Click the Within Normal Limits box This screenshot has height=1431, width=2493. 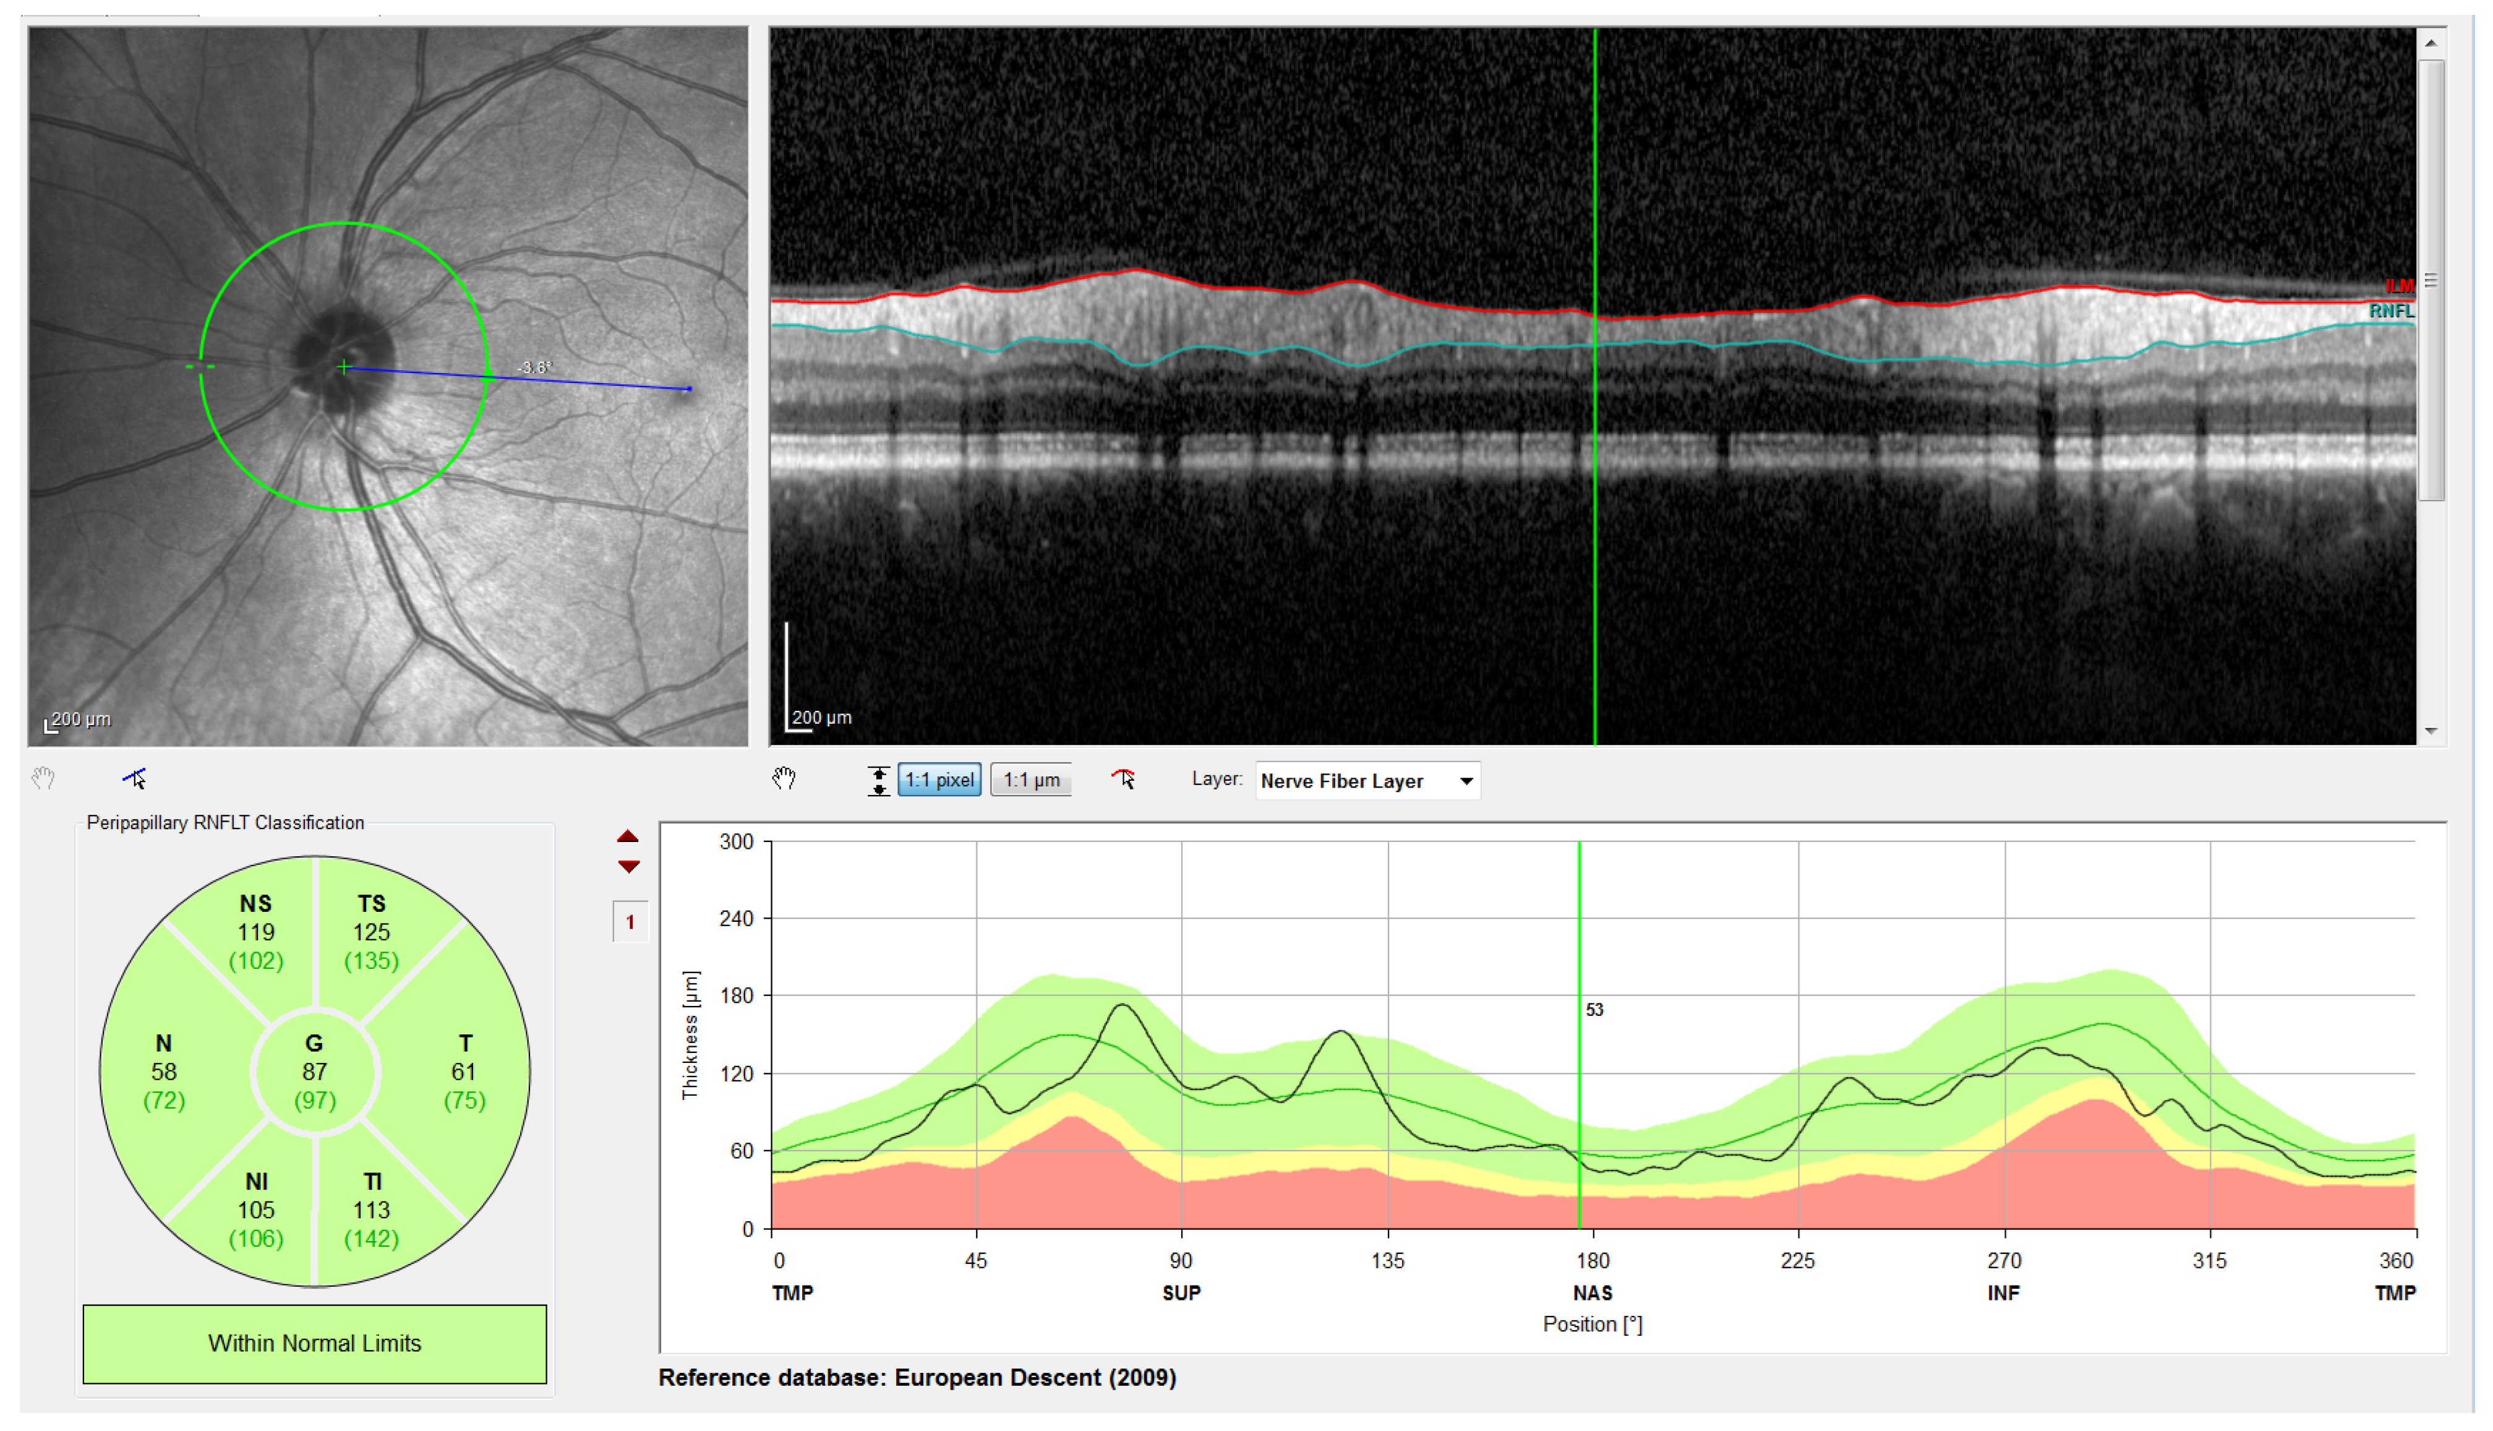click(314, 1344)
